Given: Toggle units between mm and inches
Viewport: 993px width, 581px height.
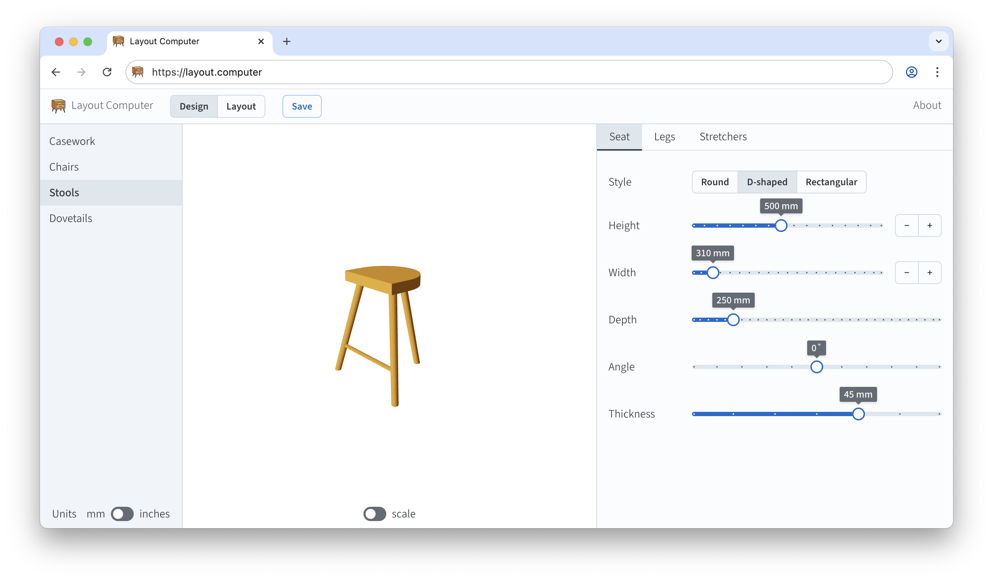Looking at the screenshot, I should click(122, 514).
